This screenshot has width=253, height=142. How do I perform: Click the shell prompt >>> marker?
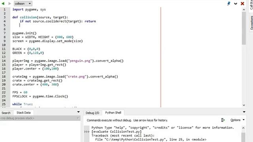point(87,132)
